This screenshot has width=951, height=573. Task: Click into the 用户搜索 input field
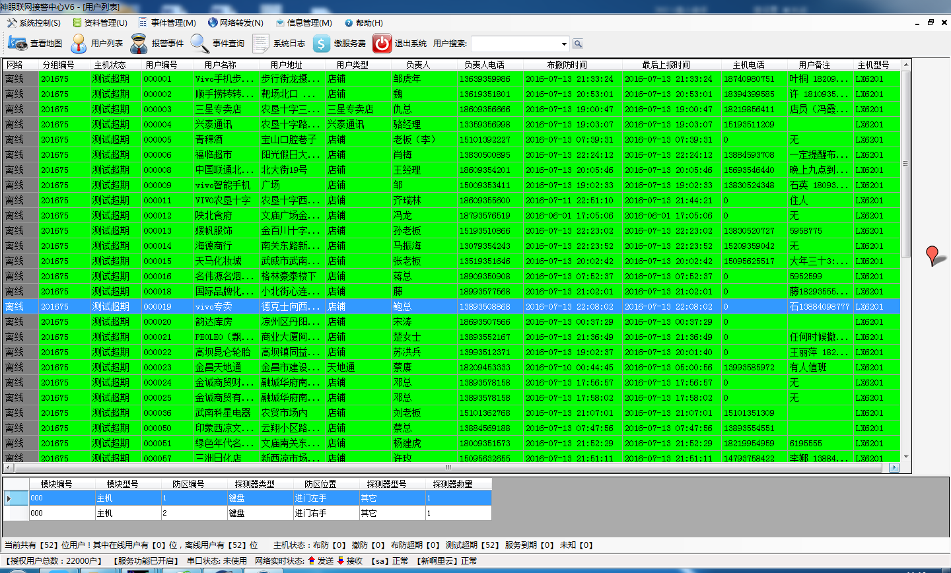pyautogui.click(x=515, y=44)
